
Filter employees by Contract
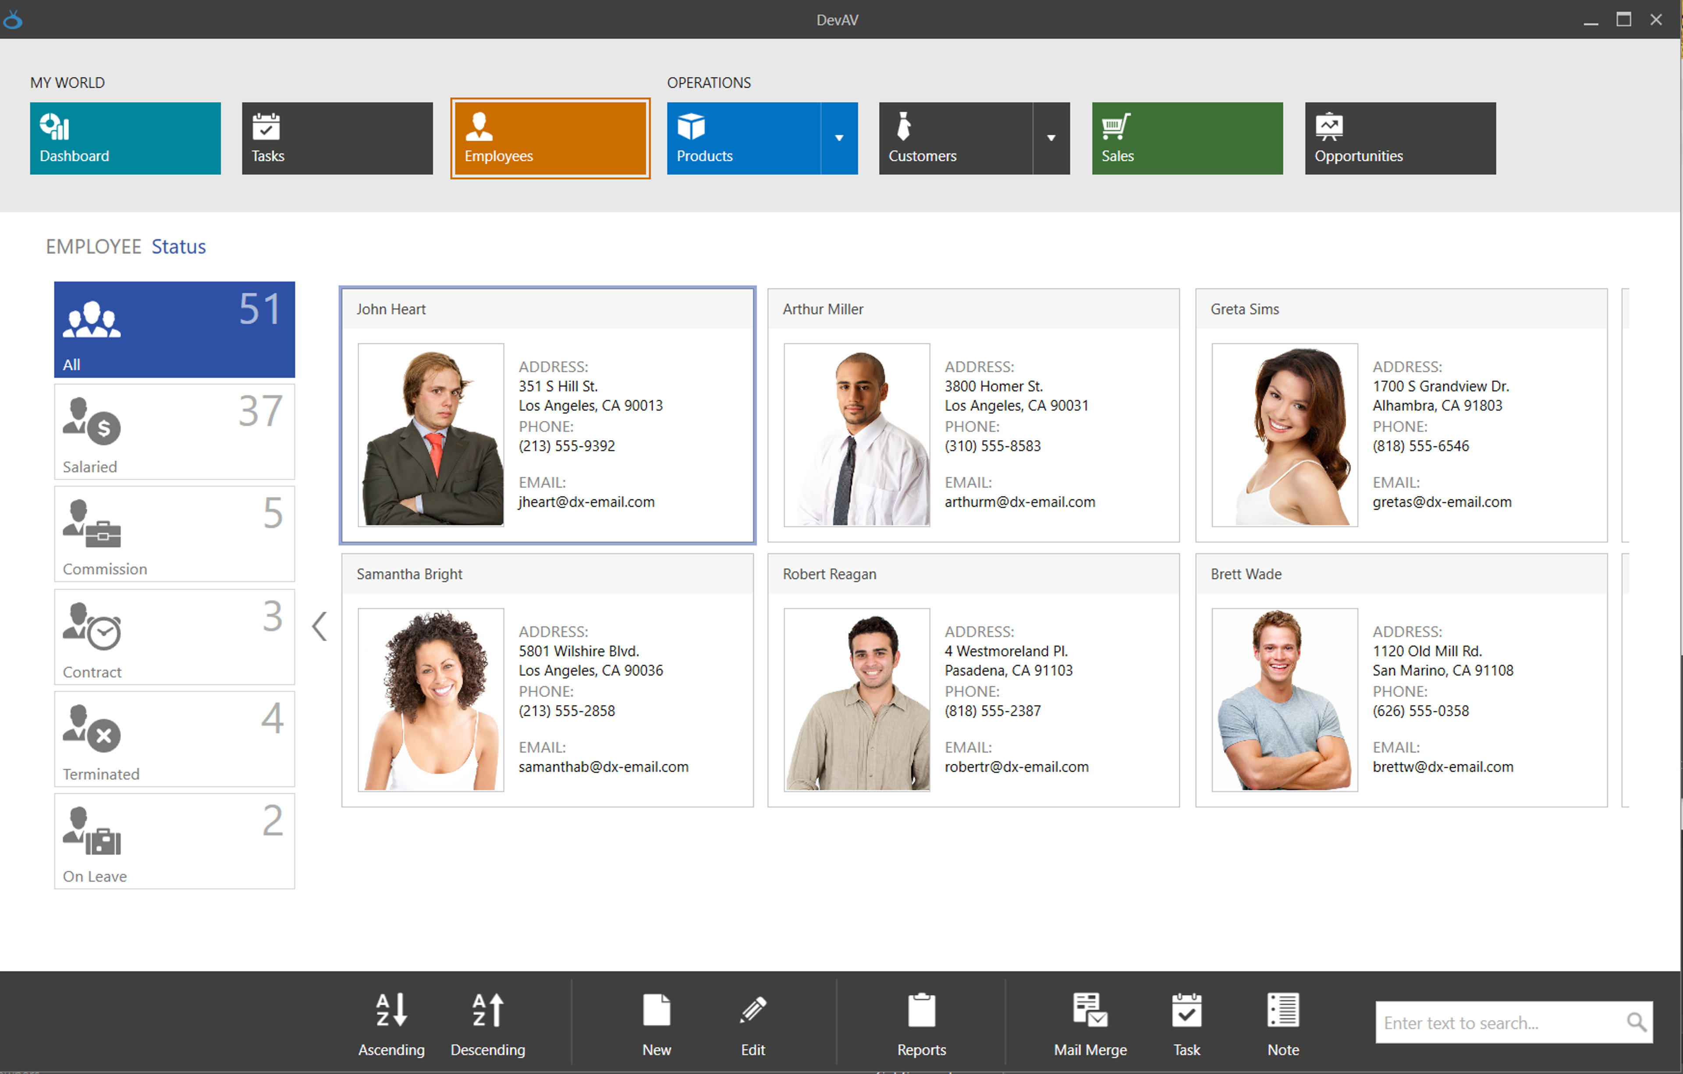(175, 637)
